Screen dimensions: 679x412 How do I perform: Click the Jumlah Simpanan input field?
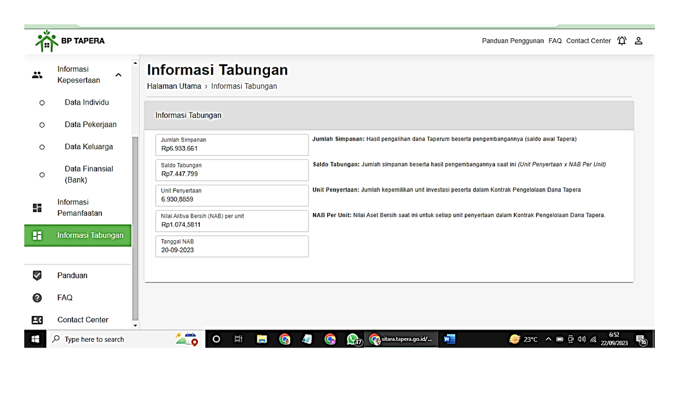tap(231, 145)
